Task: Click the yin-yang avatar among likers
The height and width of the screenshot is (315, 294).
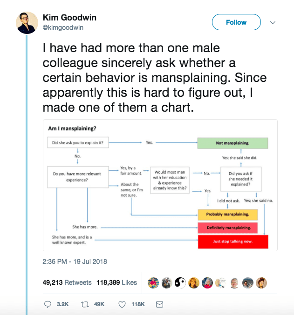Action: point(180,282)
